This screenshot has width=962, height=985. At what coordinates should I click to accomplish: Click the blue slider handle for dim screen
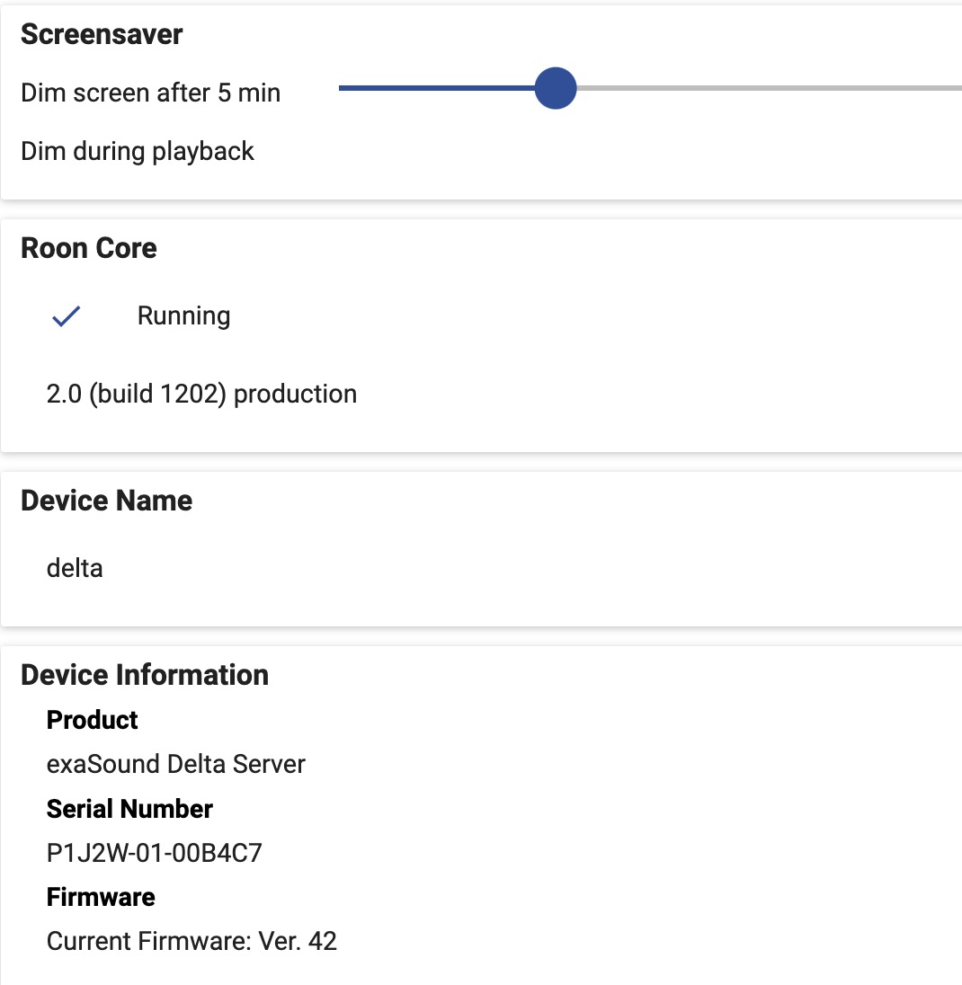pyautogui.click(x=556, y=88)
